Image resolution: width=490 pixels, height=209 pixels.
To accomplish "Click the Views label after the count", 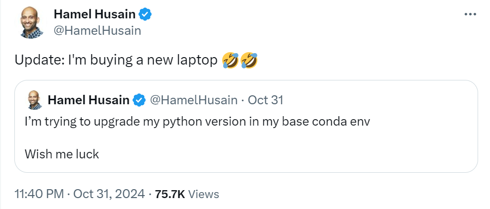I will coord(204,194).
